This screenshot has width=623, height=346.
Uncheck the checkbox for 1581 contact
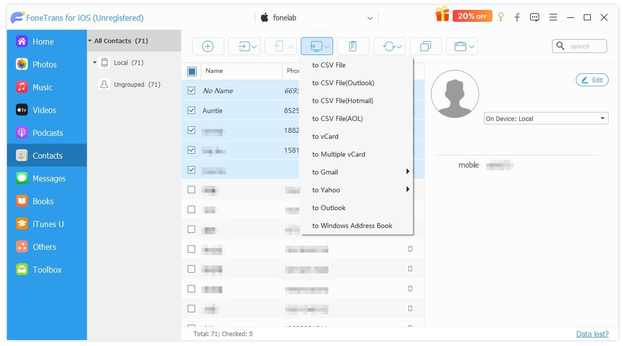click(x=192, y=150)
